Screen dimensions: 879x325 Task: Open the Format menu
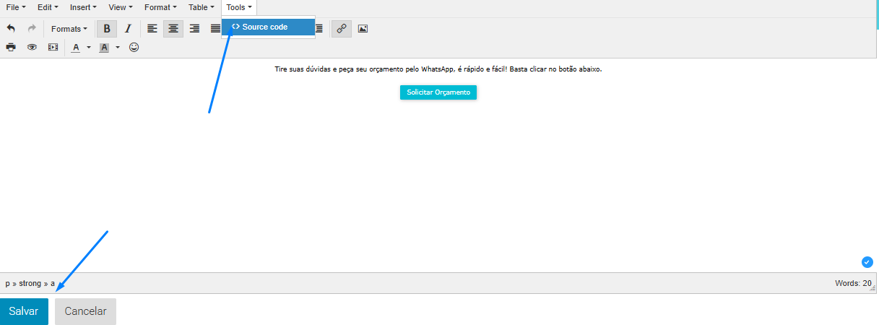(160, 7)
